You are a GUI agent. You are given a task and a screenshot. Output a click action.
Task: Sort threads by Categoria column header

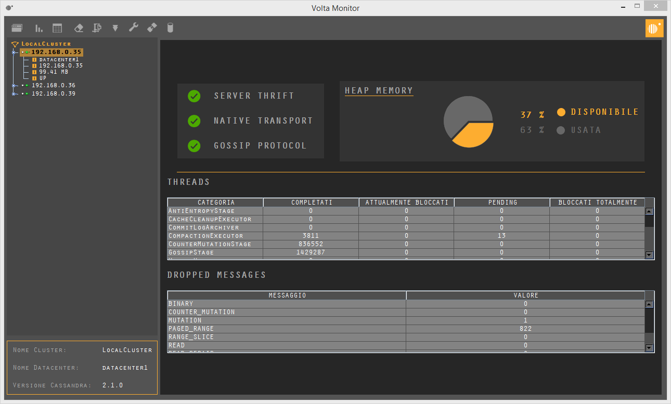coord(216,203)
